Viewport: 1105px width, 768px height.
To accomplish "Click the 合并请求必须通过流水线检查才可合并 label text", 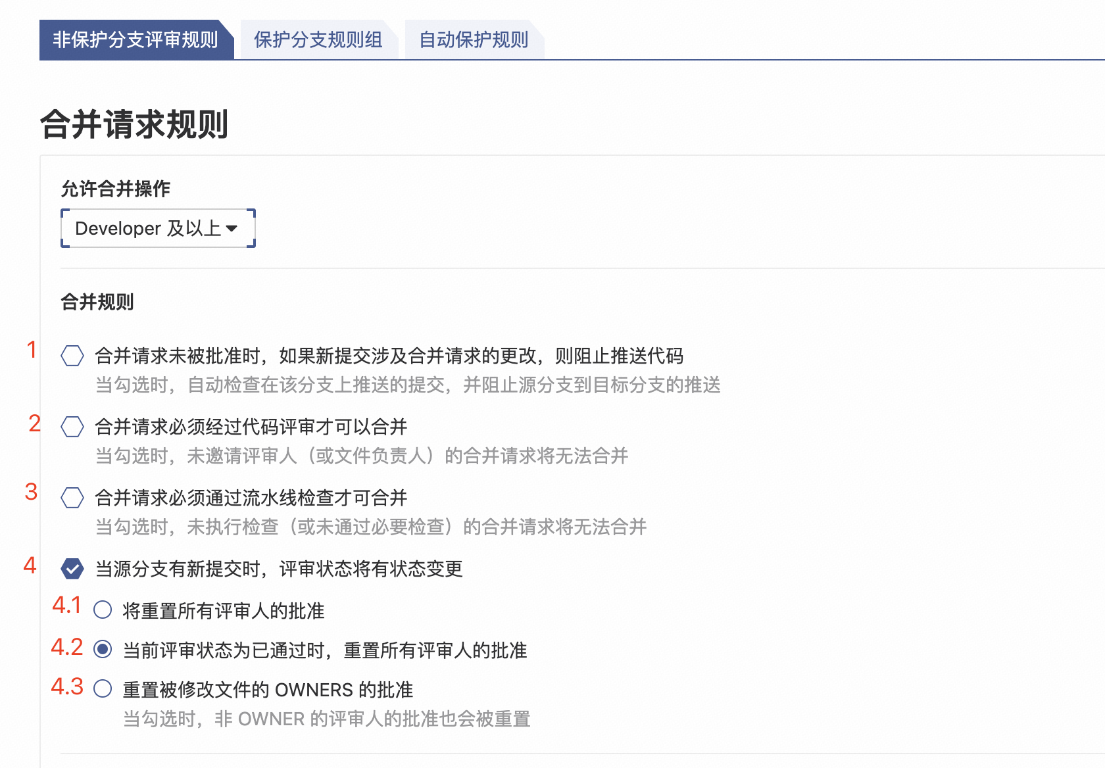I will point(251,498).
